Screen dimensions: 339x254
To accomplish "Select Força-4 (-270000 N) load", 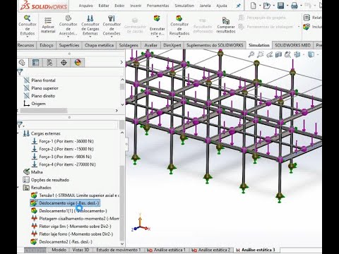I will point(64,164).
